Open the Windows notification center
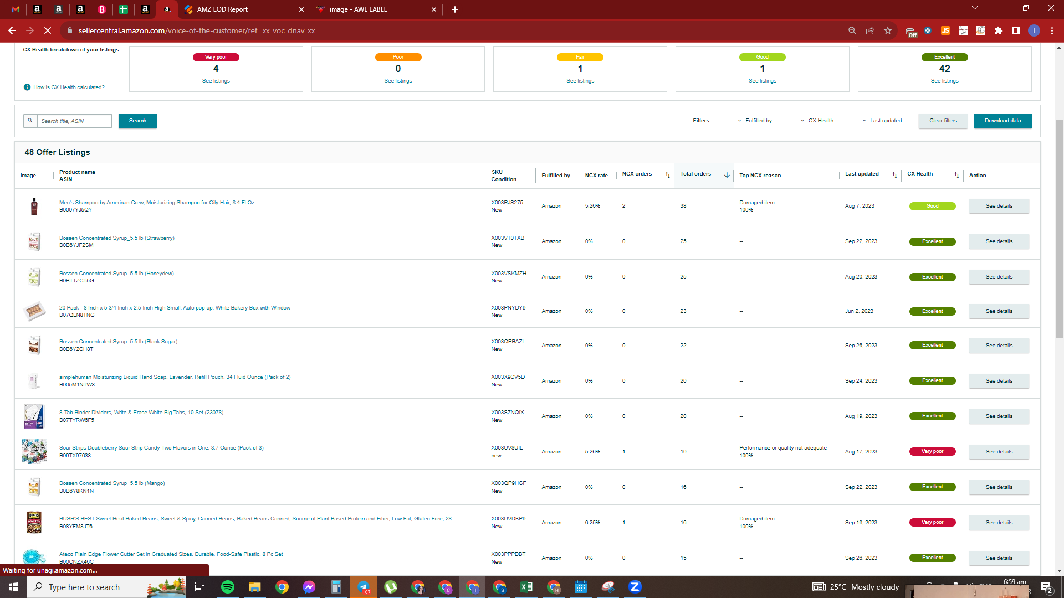The width and height of the screenshot is (1064, 598). (1047, 587)
